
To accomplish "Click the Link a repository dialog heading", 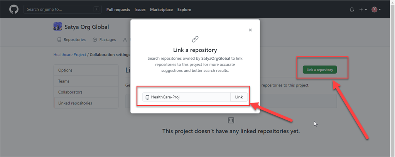I will (195, 50).
